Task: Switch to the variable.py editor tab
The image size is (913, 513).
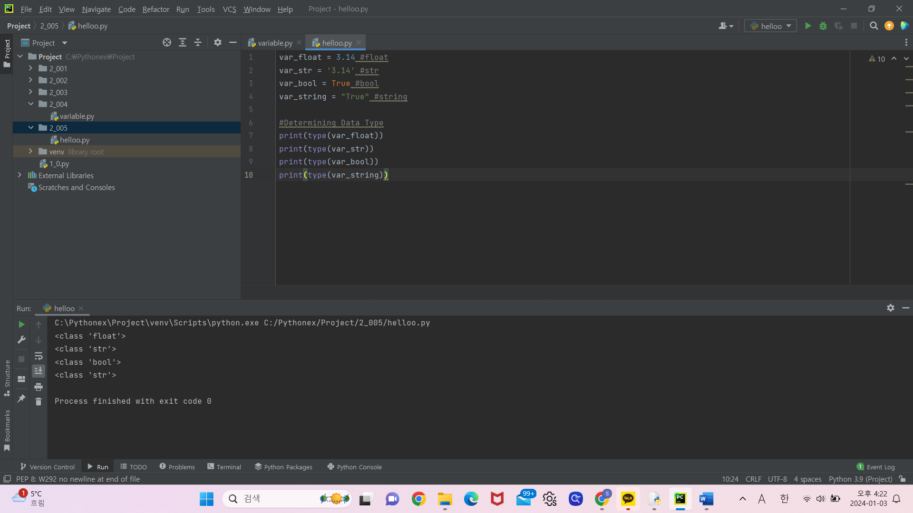Action: point(275,43)
